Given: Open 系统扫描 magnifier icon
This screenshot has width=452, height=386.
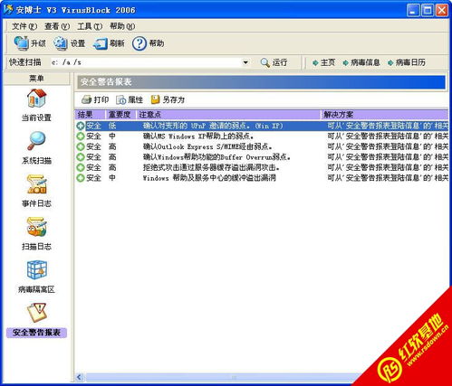Looking at the screenshot, I should click(x=36, y=141).
